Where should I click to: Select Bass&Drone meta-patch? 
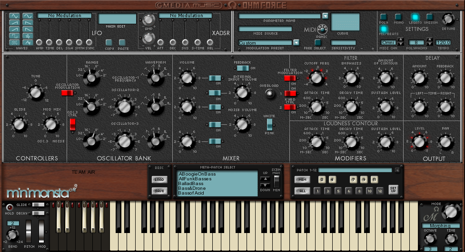point(192,188)
